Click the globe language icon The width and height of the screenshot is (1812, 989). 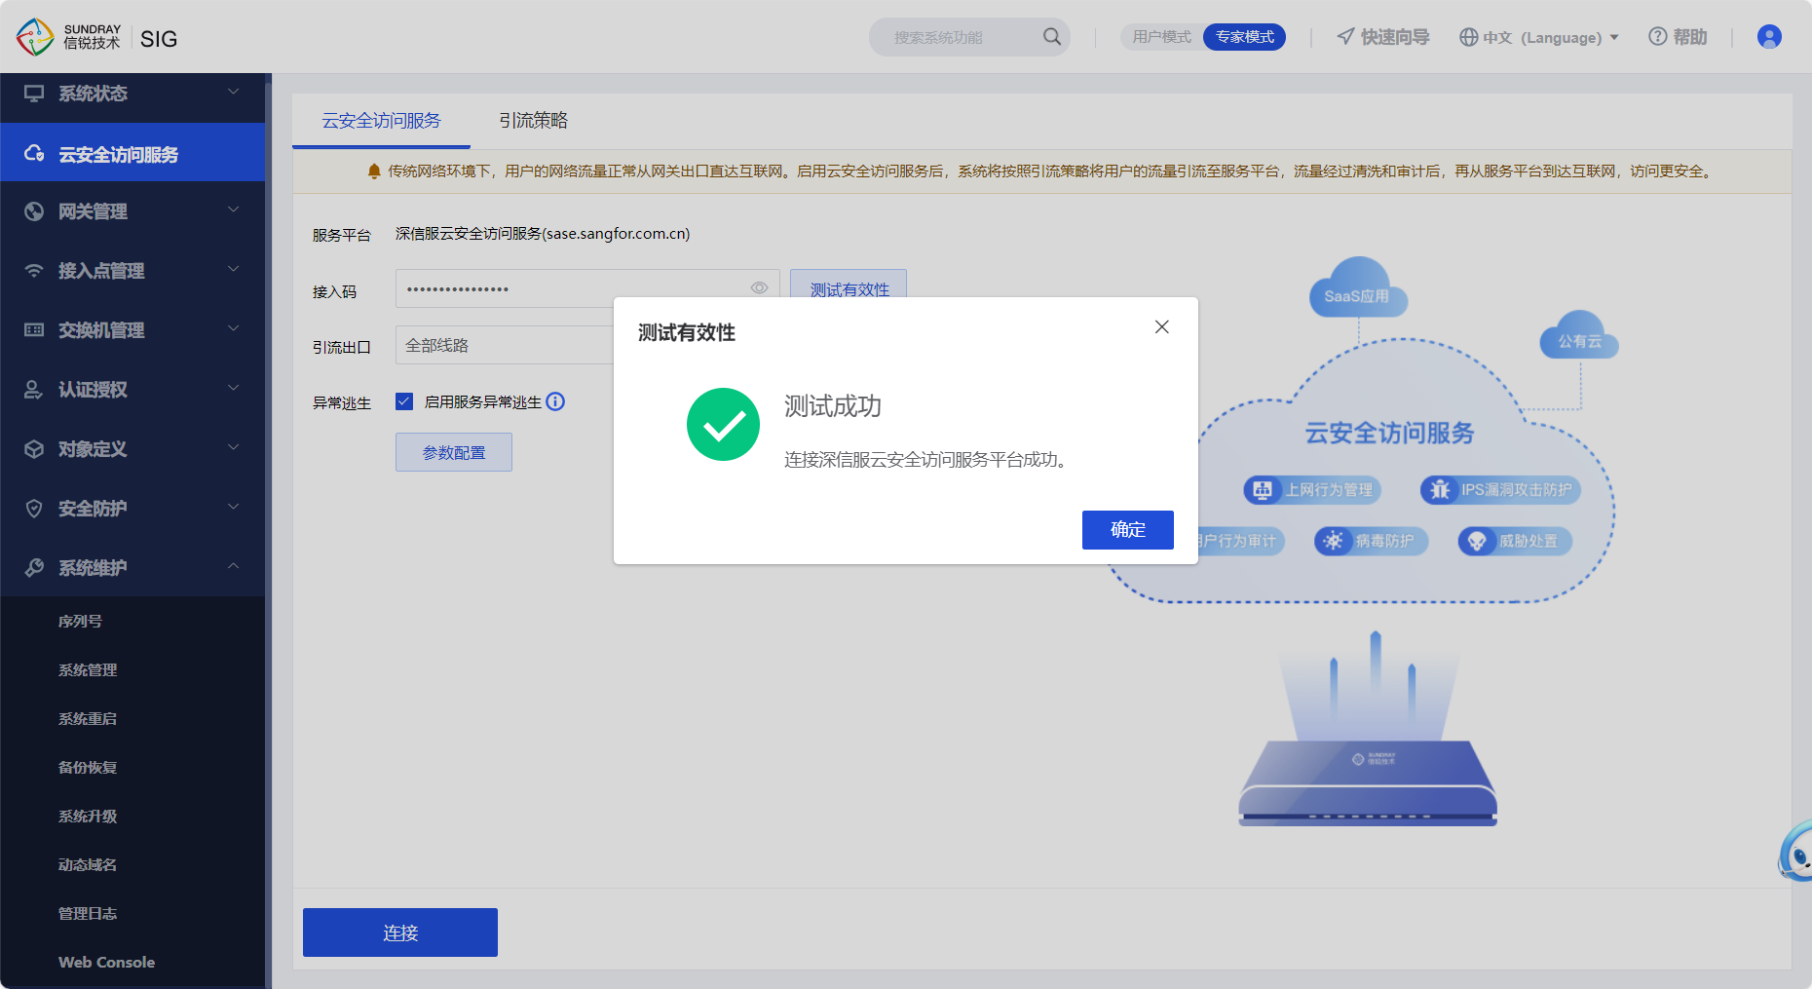(x=1468, y=37)
